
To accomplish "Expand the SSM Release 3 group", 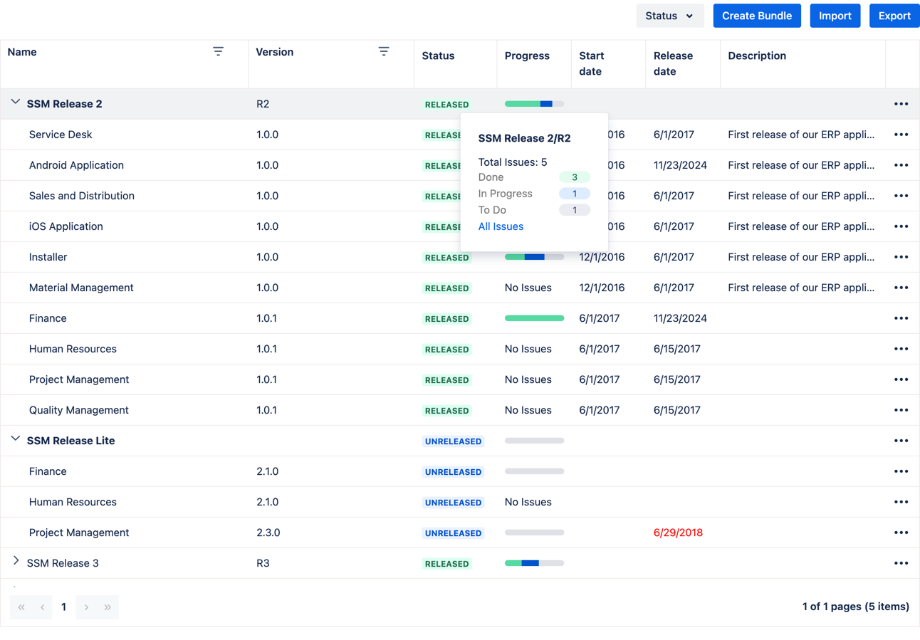I will tap(15, 562).
